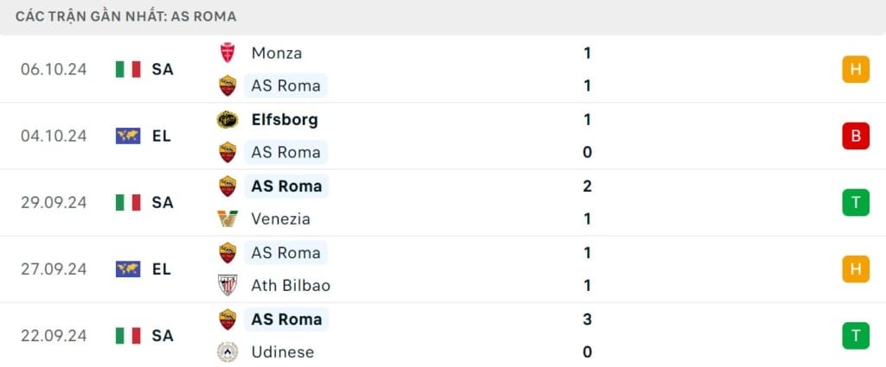Click the Monza club crest icon
Image resolution: width=886 pixels, height=367 pixels.
pyautogui.click(x=228, y=53)
